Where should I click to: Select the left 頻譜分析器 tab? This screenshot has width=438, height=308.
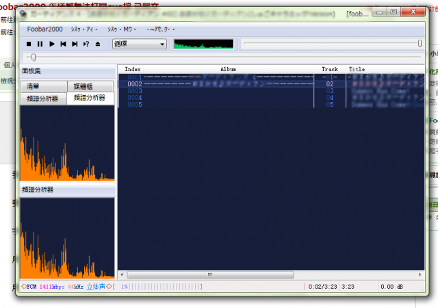coord(44,99)
